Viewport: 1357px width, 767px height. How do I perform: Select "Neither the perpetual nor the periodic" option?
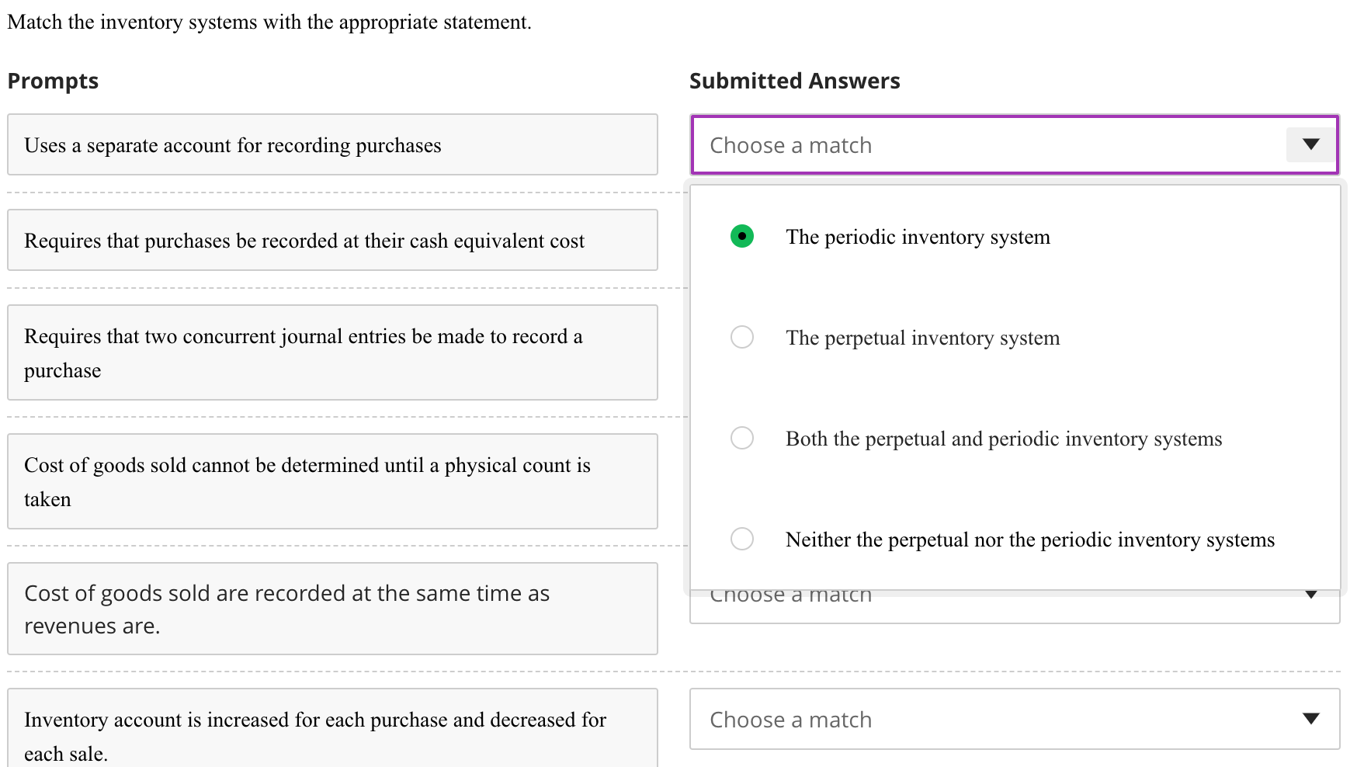[x=742, y=539]
